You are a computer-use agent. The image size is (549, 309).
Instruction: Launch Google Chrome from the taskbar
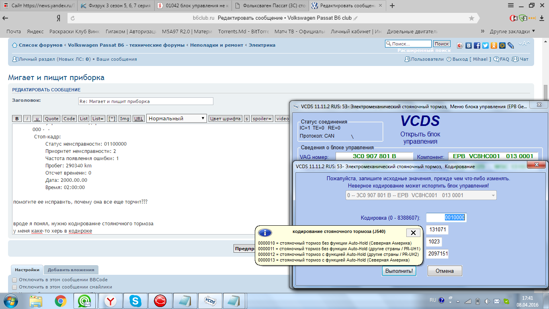pyautogui.click(x=61, y=301)
